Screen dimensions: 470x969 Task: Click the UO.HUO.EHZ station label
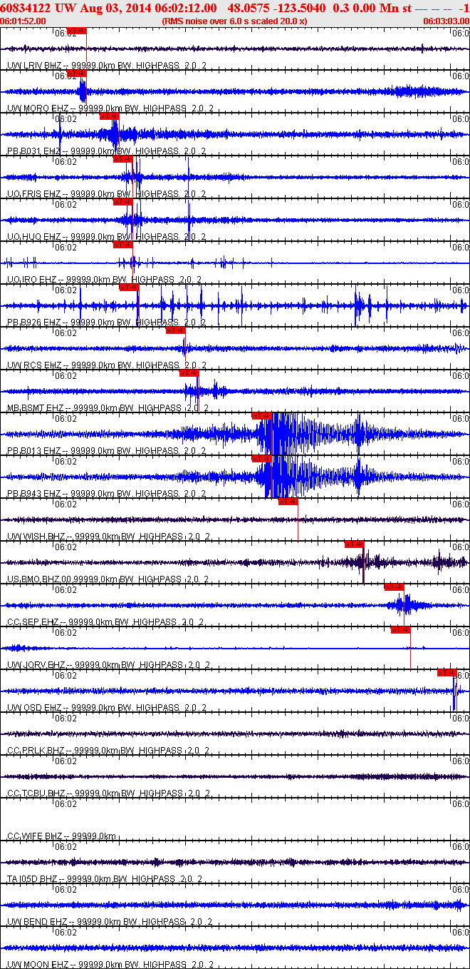coord(34,237)
